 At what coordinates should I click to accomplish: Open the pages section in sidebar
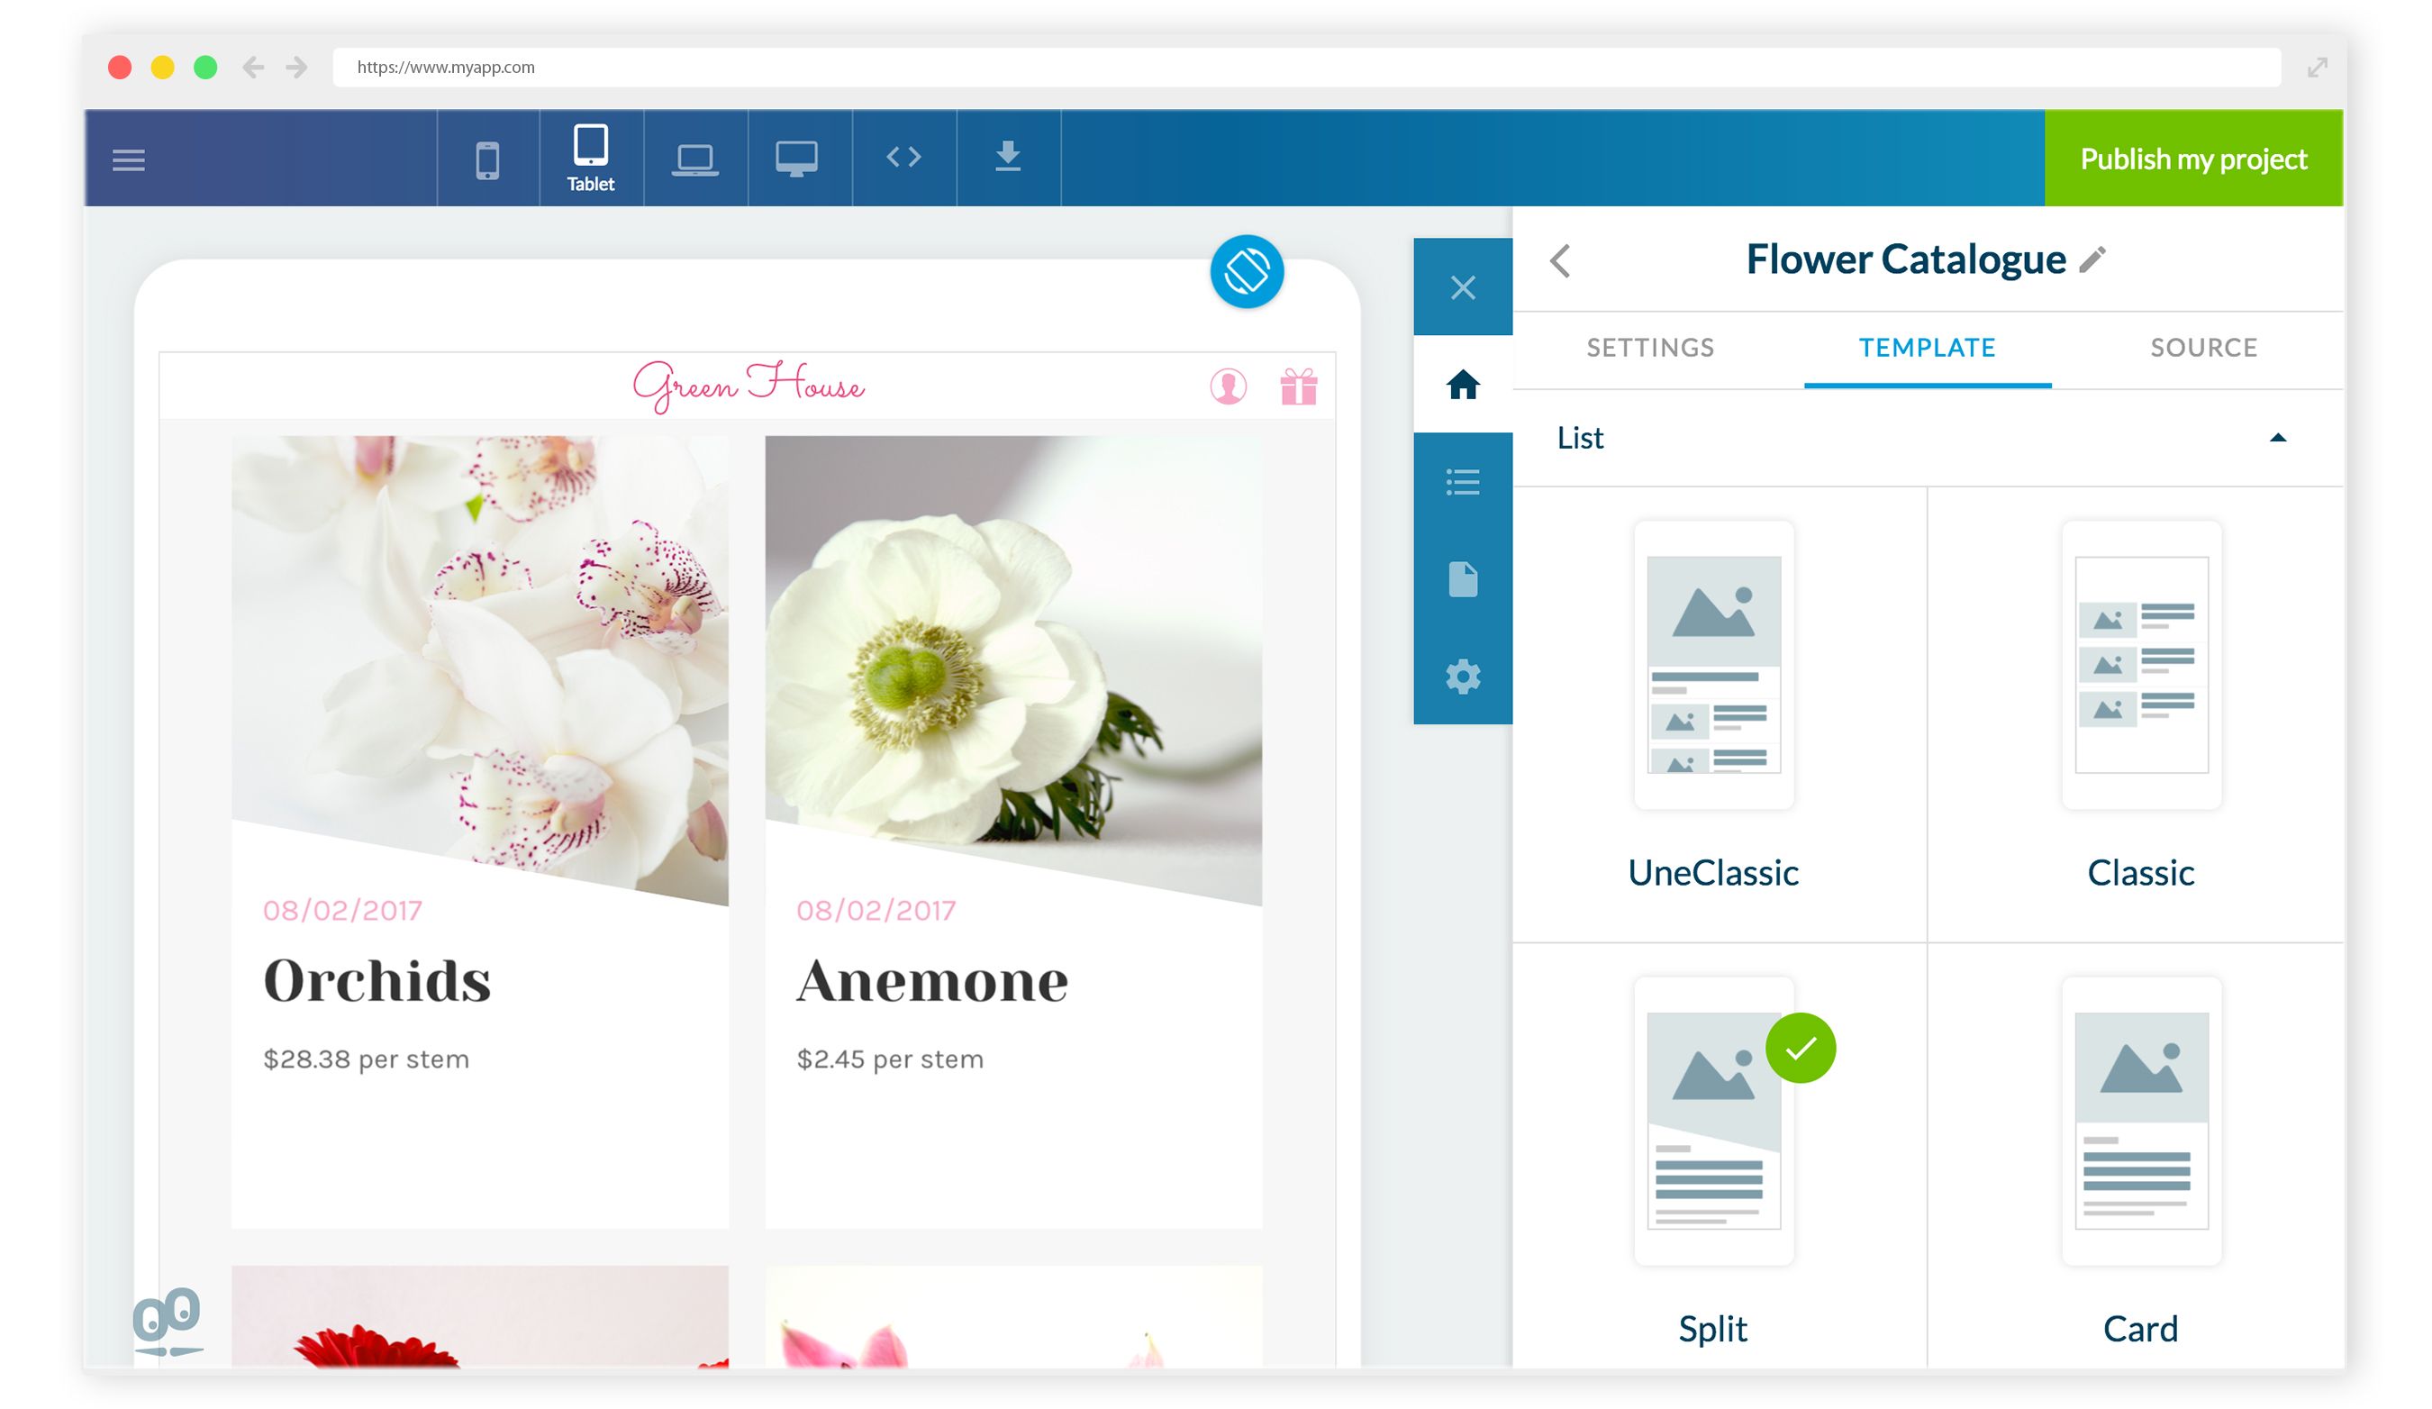1463,579
